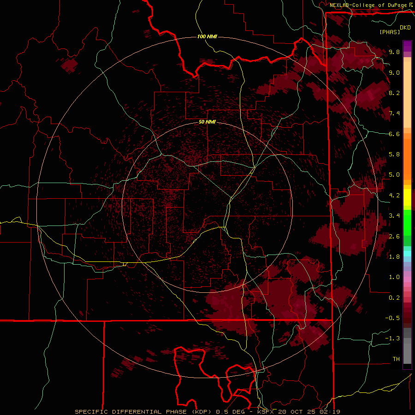The image size is (415, 415).
Task: Pick the peach band on color scale
Action: point(407,95)
